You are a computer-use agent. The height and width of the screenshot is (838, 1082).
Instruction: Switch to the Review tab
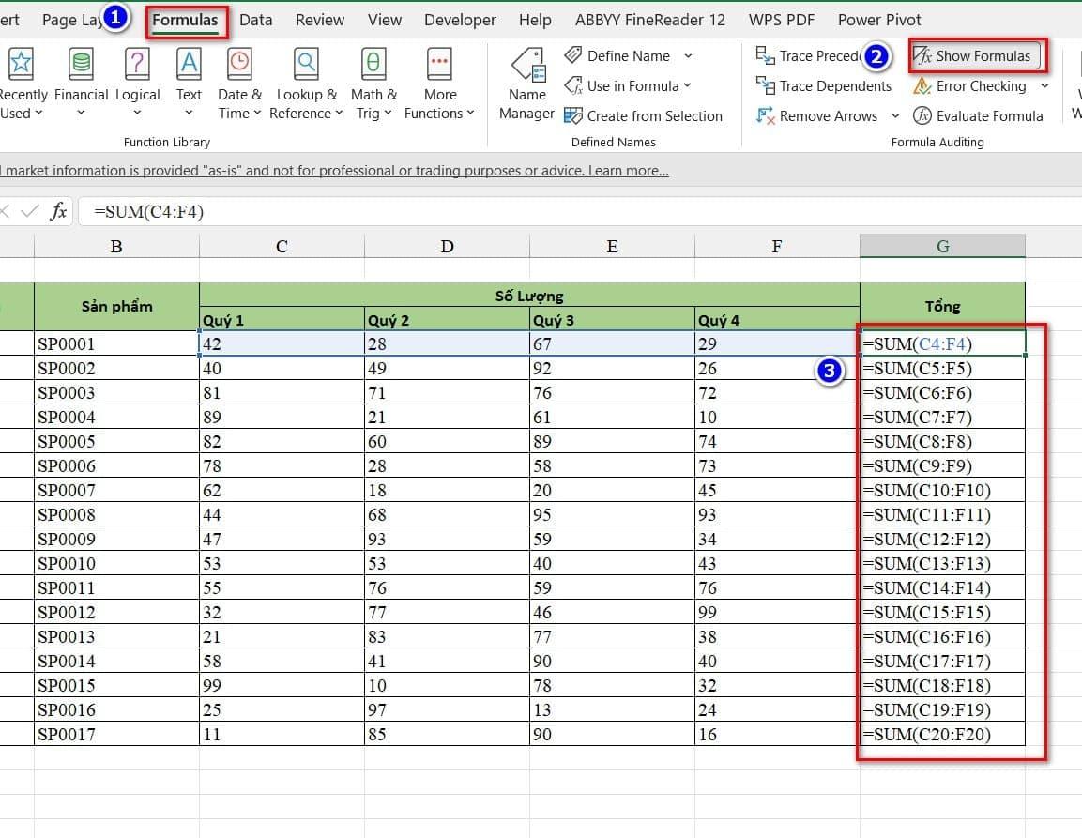[x=318, y=20]
